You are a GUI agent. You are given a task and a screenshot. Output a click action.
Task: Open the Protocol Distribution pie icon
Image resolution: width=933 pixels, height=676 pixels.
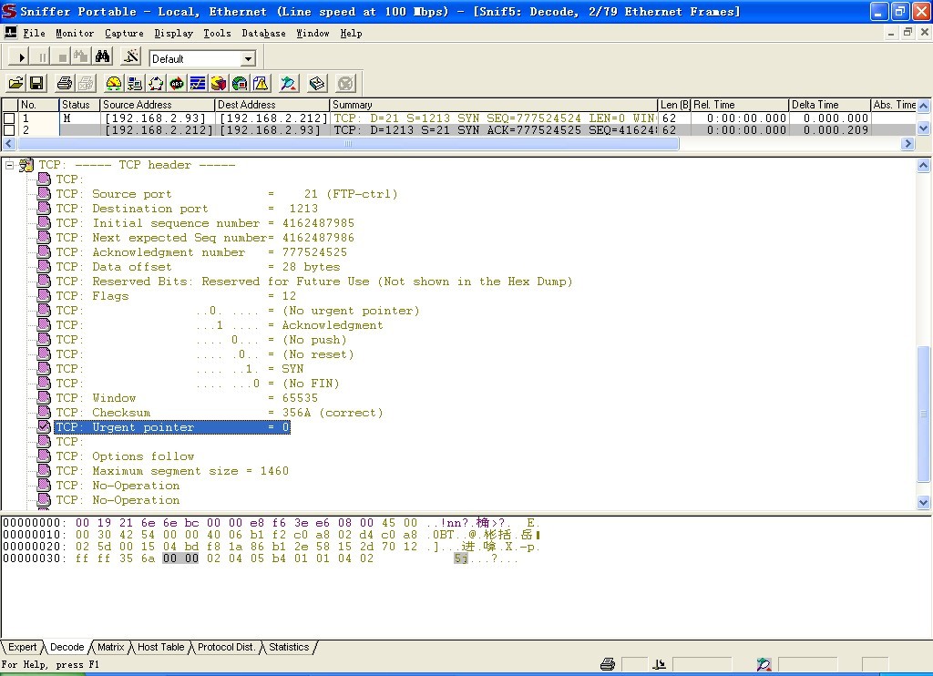[219, 83]
